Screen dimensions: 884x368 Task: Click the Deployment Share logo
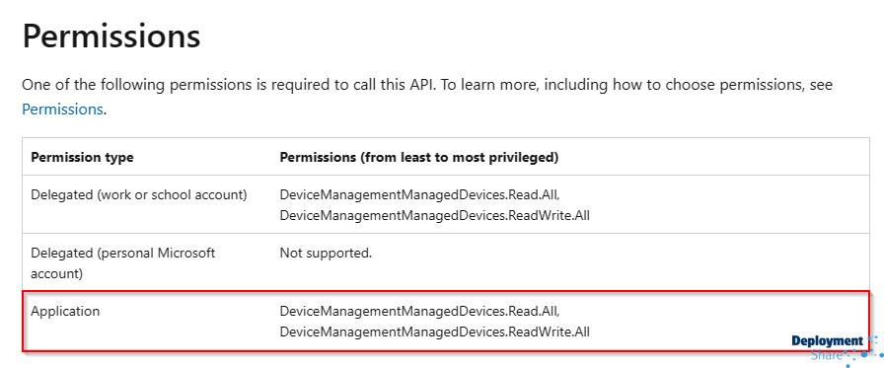838,349
